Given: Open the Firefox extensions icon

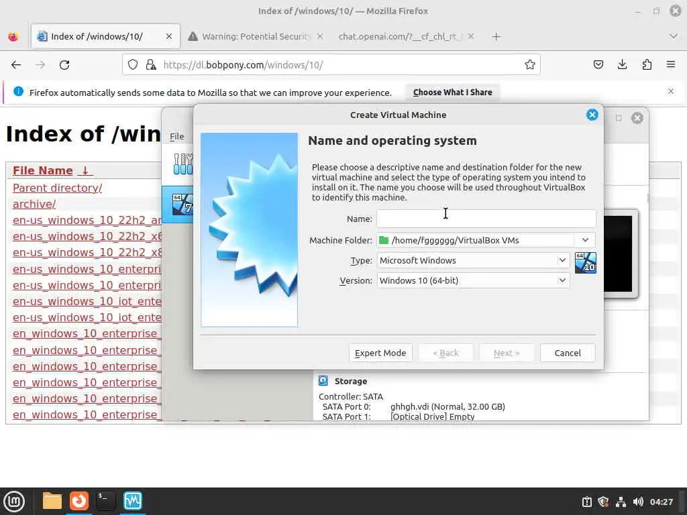Looking at the screenshot, I should click(647, 65).
